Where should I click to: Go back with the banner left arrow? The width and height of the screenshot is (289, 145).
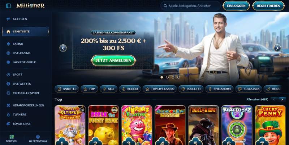click(x=63, y=48)
